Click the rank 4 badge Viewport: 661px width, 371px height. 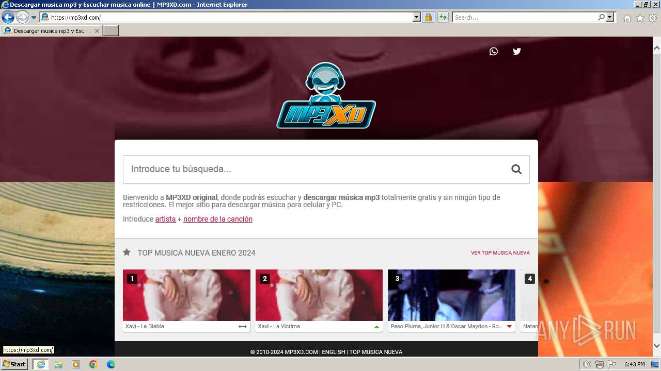click(530, 279)
